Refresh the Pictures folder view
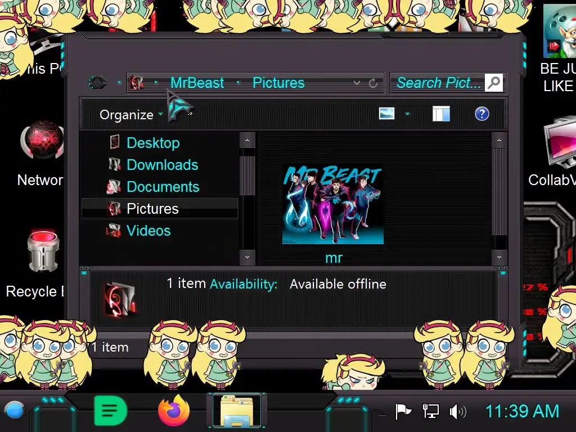Screen dimensions: 576x432 [373, 83]
